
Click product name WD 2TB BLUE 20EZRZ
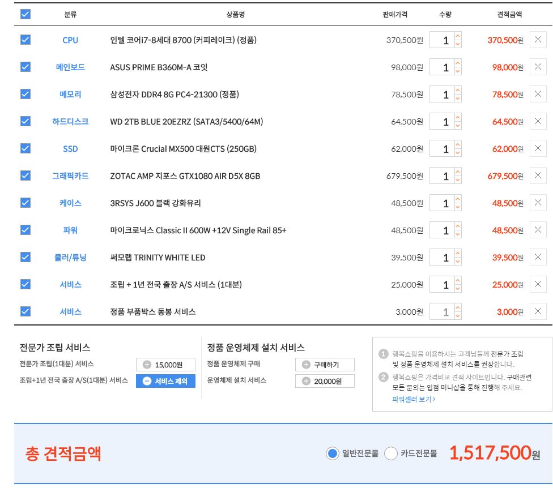coord(186,122)
